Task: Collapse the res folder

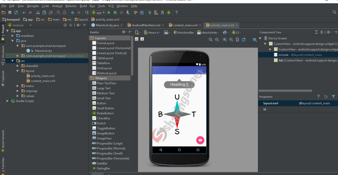Action: pyautogui.click(x=13, y=61)
